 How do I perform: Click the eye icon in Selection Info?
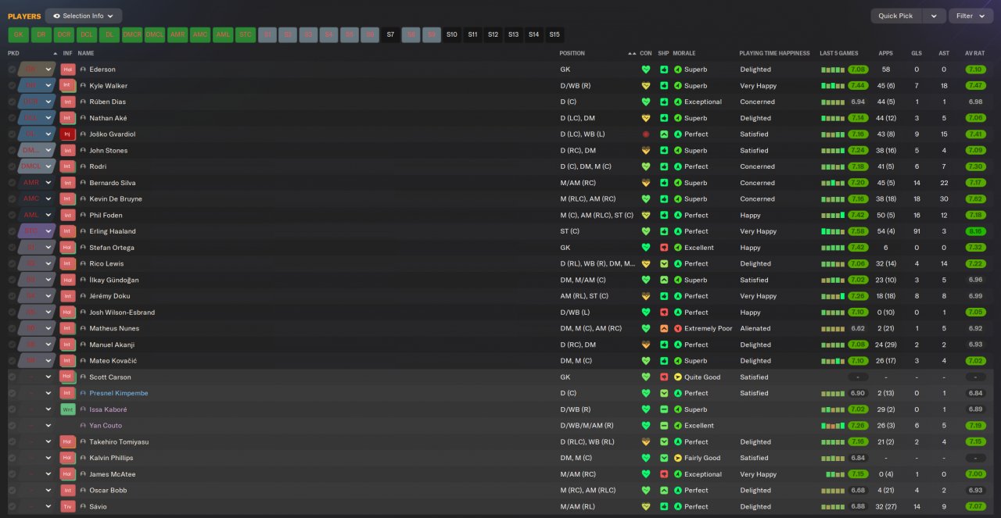pos(56,16)
